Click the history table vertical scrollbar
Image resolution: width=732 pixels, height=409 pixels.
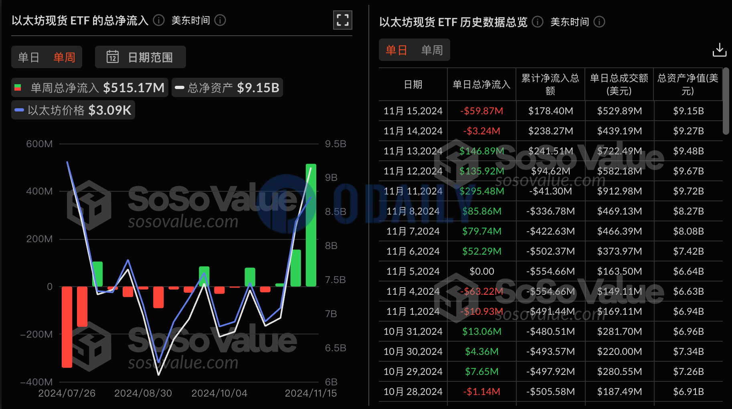726,101
